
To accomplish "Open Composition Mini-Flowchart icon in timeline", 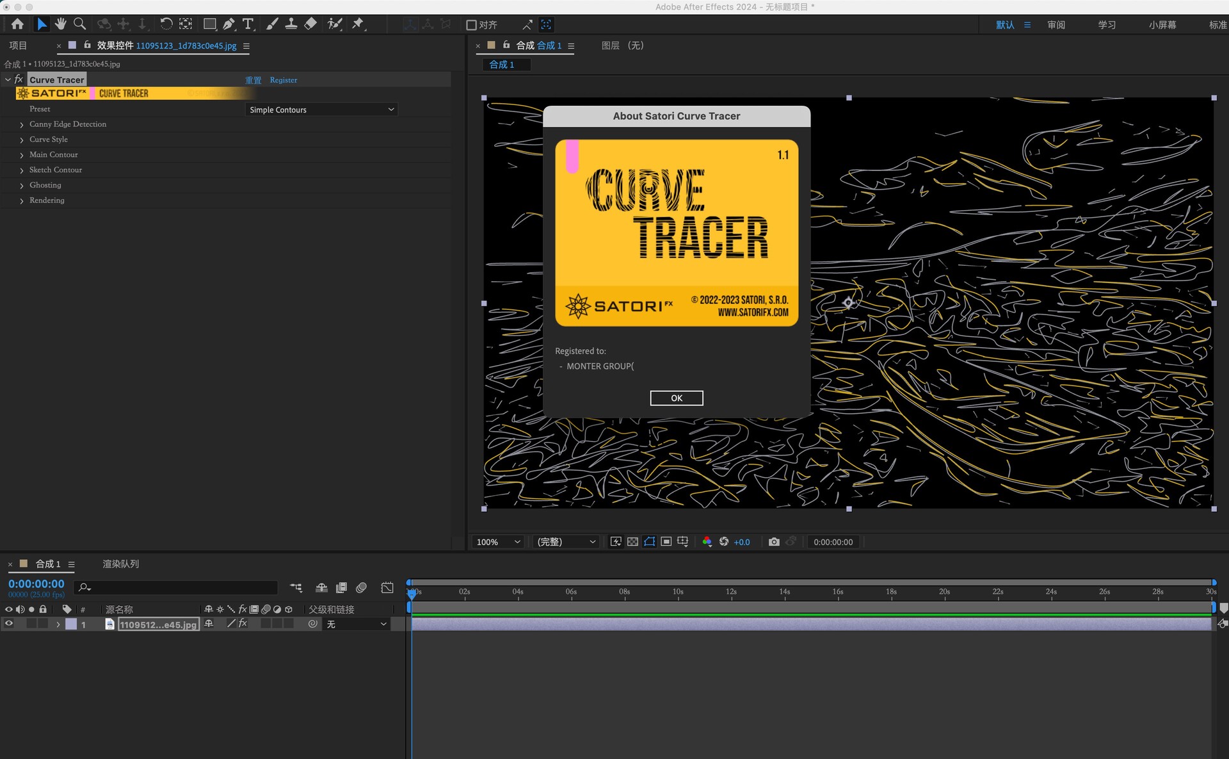I will 296,587.
